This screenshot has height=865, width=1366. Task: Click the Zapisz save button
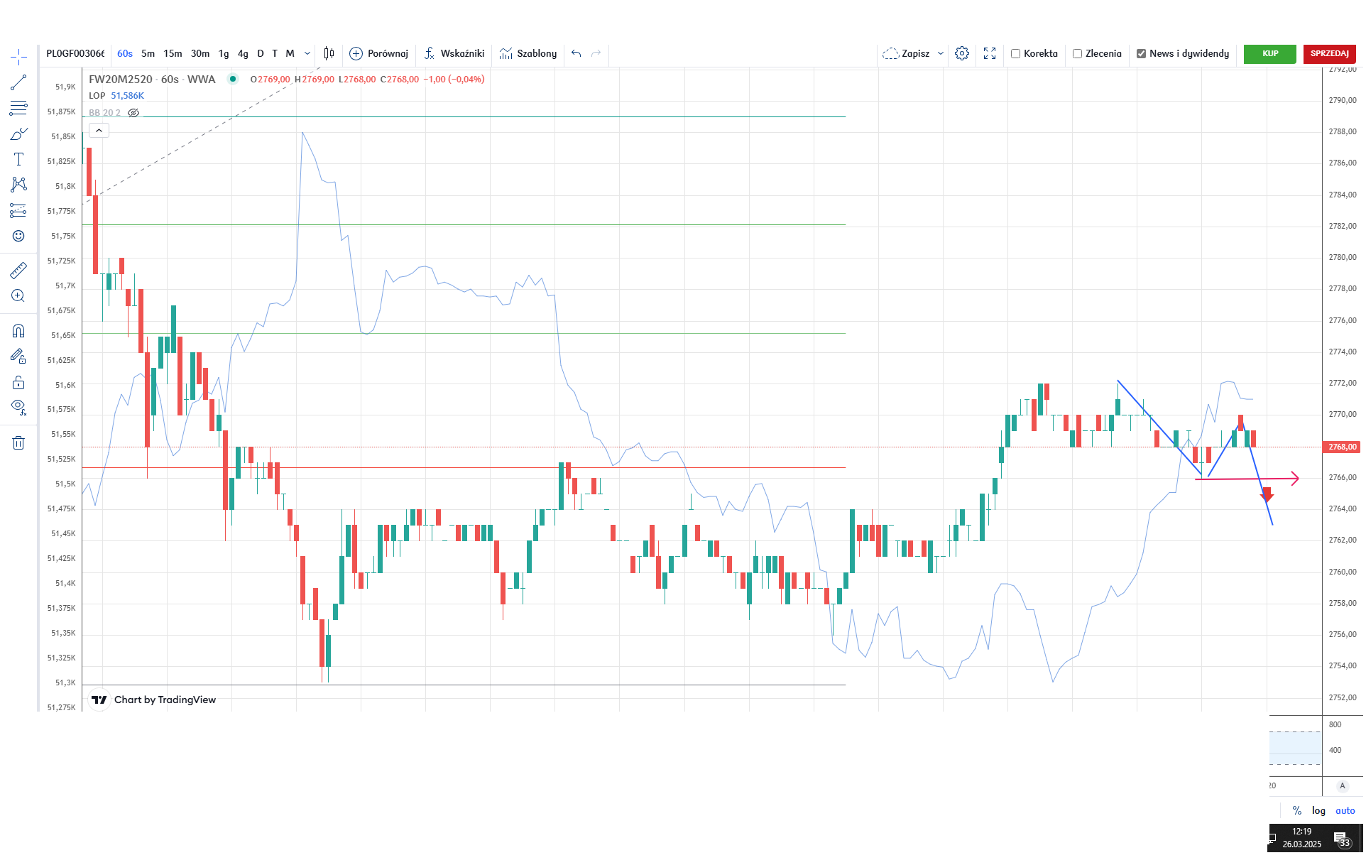[x=906, y=53]
